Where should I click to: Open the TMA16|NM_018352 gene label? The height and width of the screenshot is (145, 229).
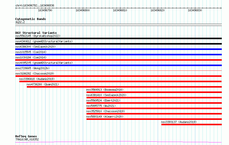[x=27, y=139]
